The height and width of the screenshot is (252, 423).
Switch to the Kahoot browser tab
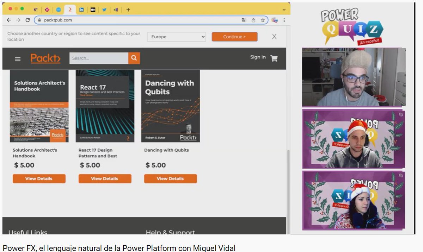(x=36, y=10)
